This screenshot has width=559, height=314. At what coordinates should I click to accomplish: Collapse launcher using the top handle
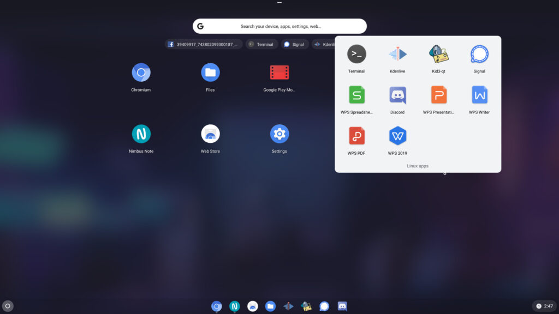click(279, 3)
